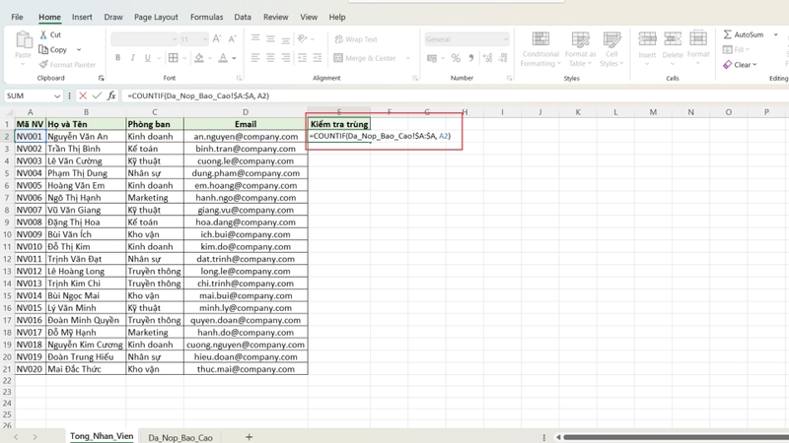789x443 pixels.
Task: Click Accounting Number Format icon
Action: point(432,58)
